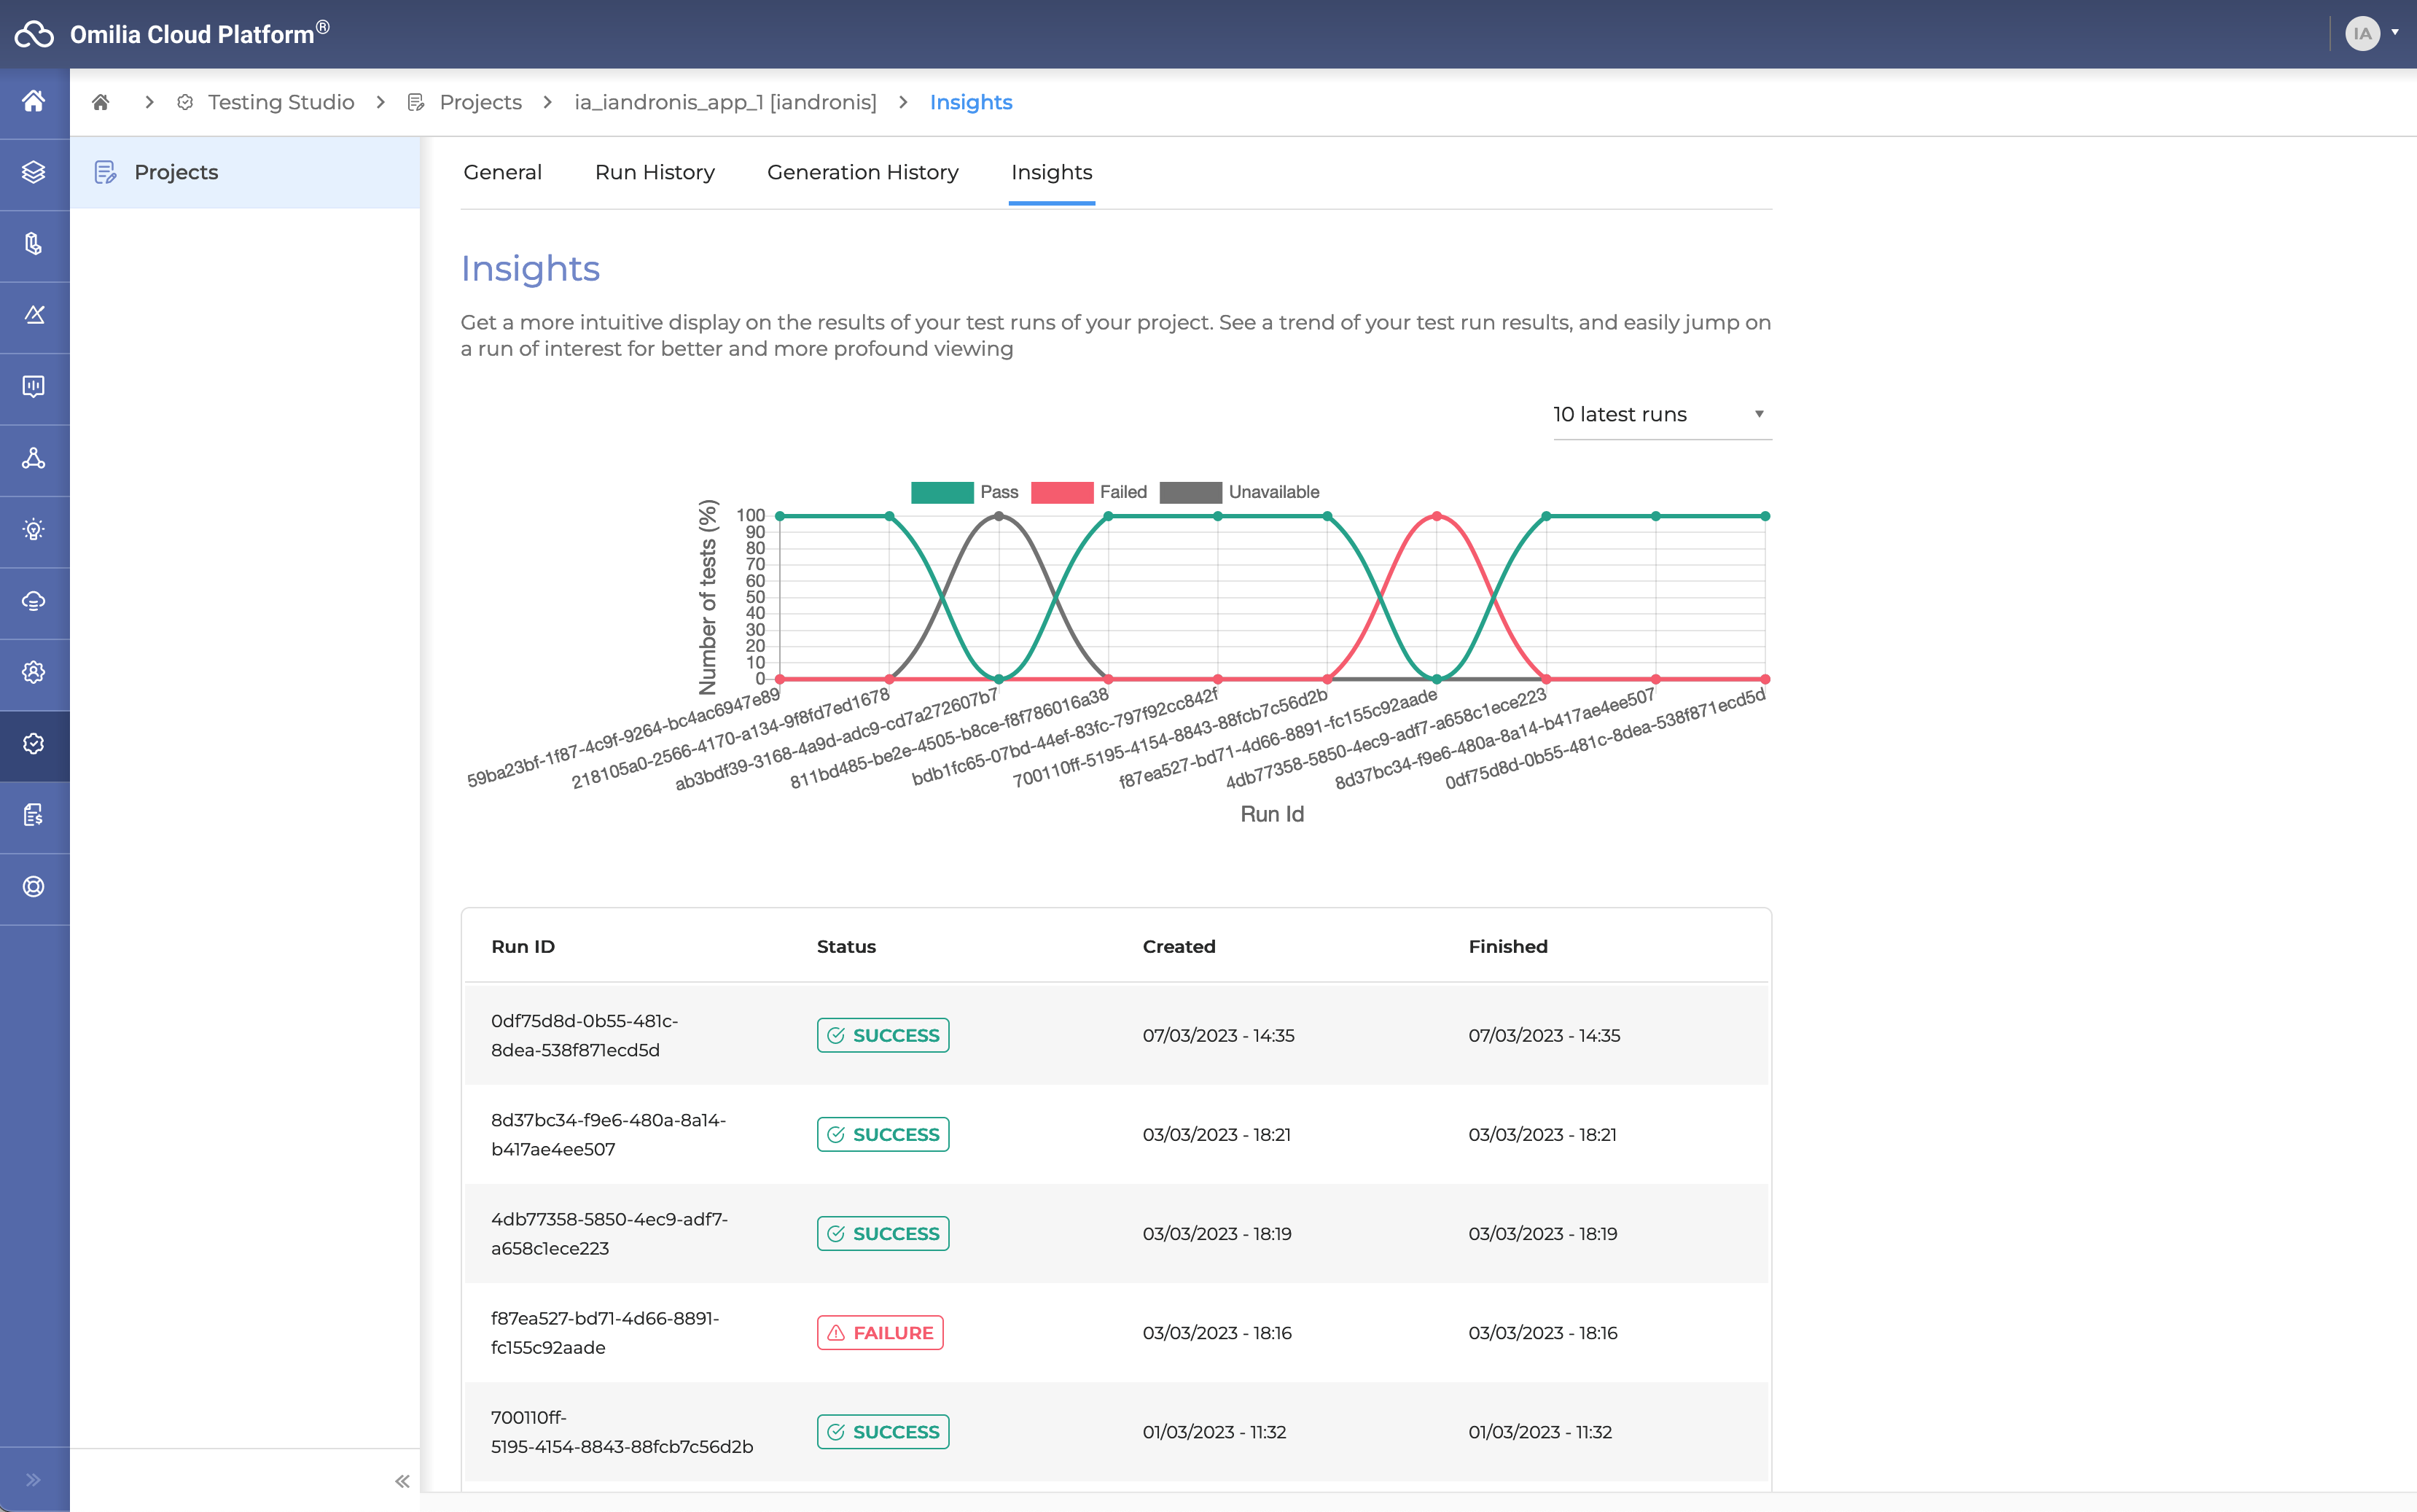The image size is (2417, 1512).
Task: Open the 10 latest runs dropdown
Action: 1660,414
